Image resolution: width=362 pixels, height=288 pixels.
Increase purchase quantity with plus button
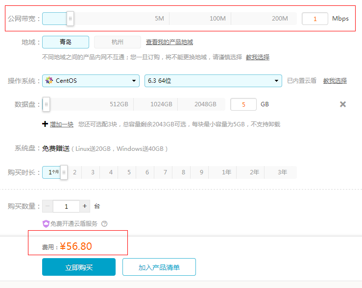[x=85, y=206]
